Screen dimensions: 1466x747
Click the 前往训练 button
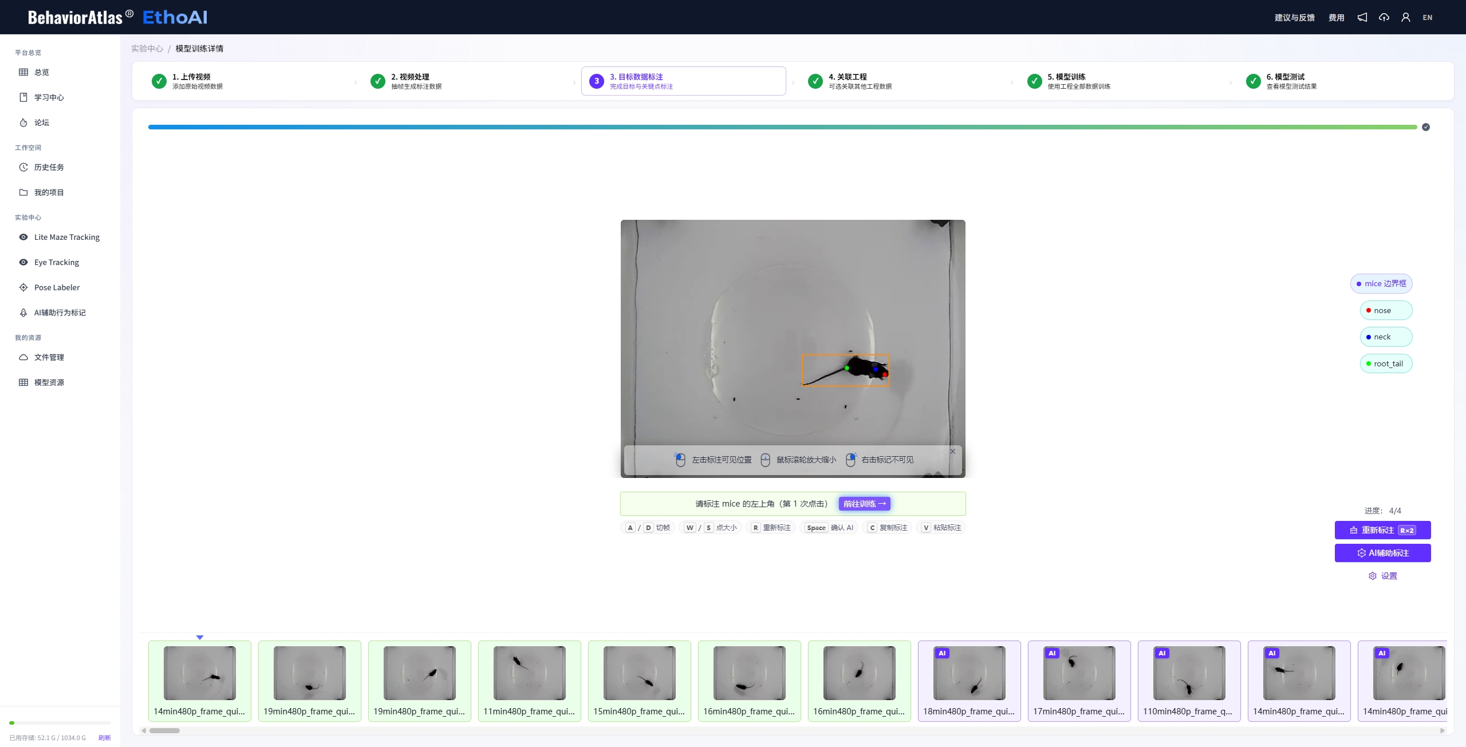(865, 504)
